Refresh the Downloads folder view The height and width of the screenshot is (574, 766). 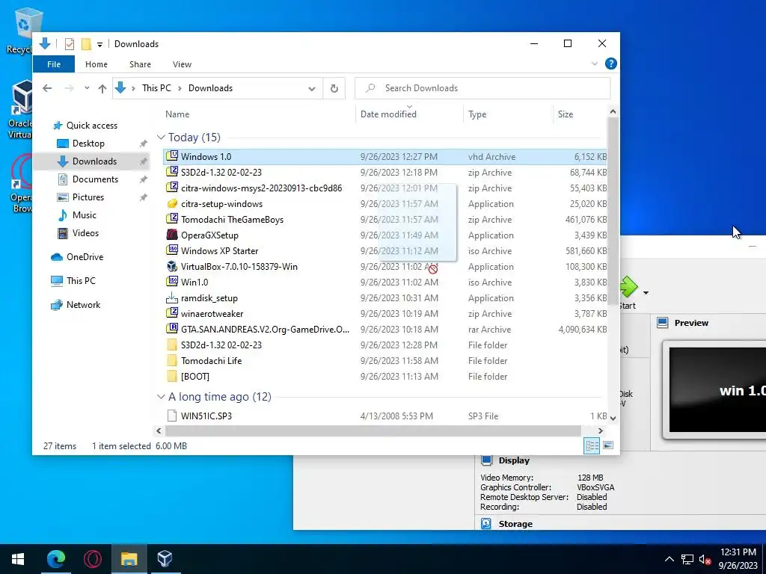point(334,88)
